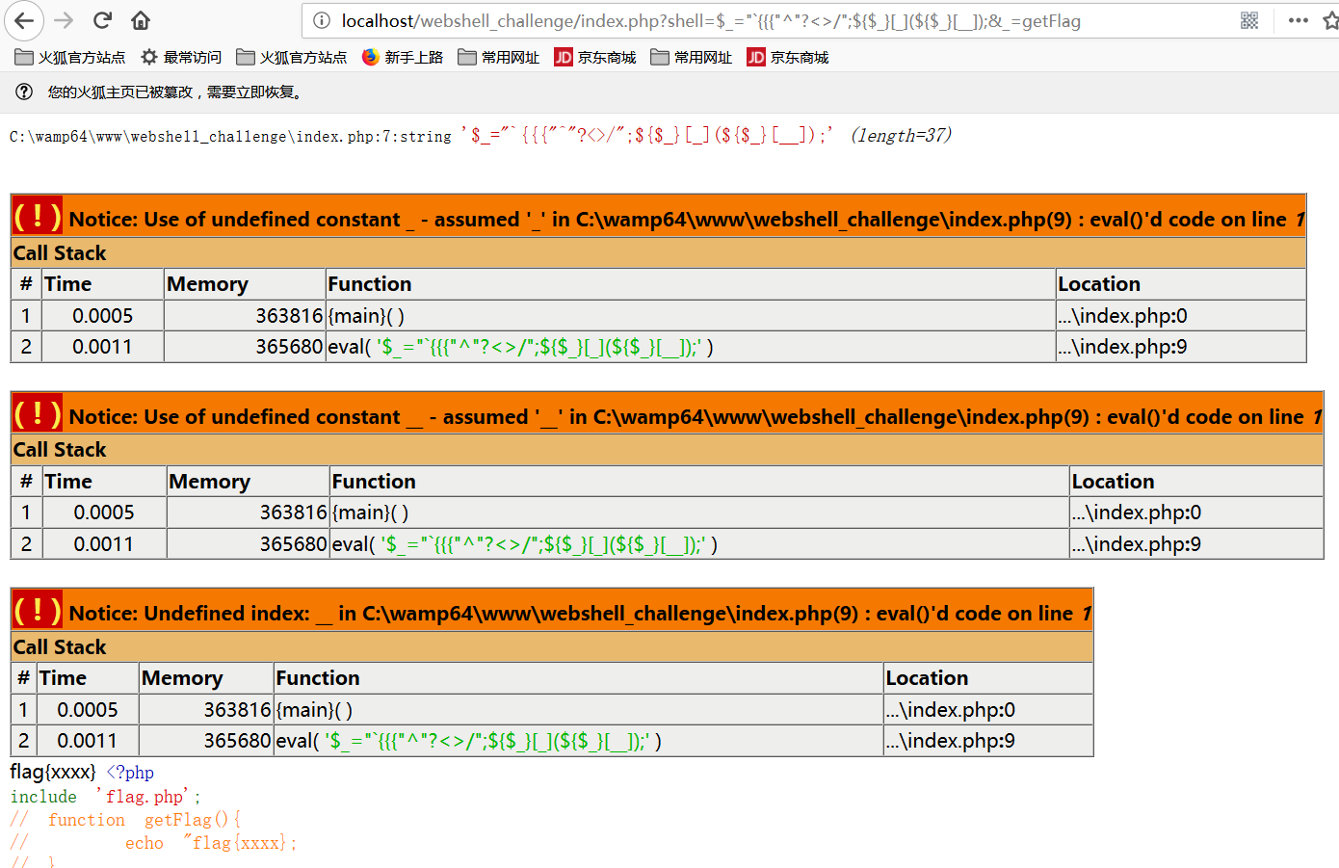Click var_dump path text index.php:7:string
Screen dimensions: 1339x868
click(x=230, y=137)
